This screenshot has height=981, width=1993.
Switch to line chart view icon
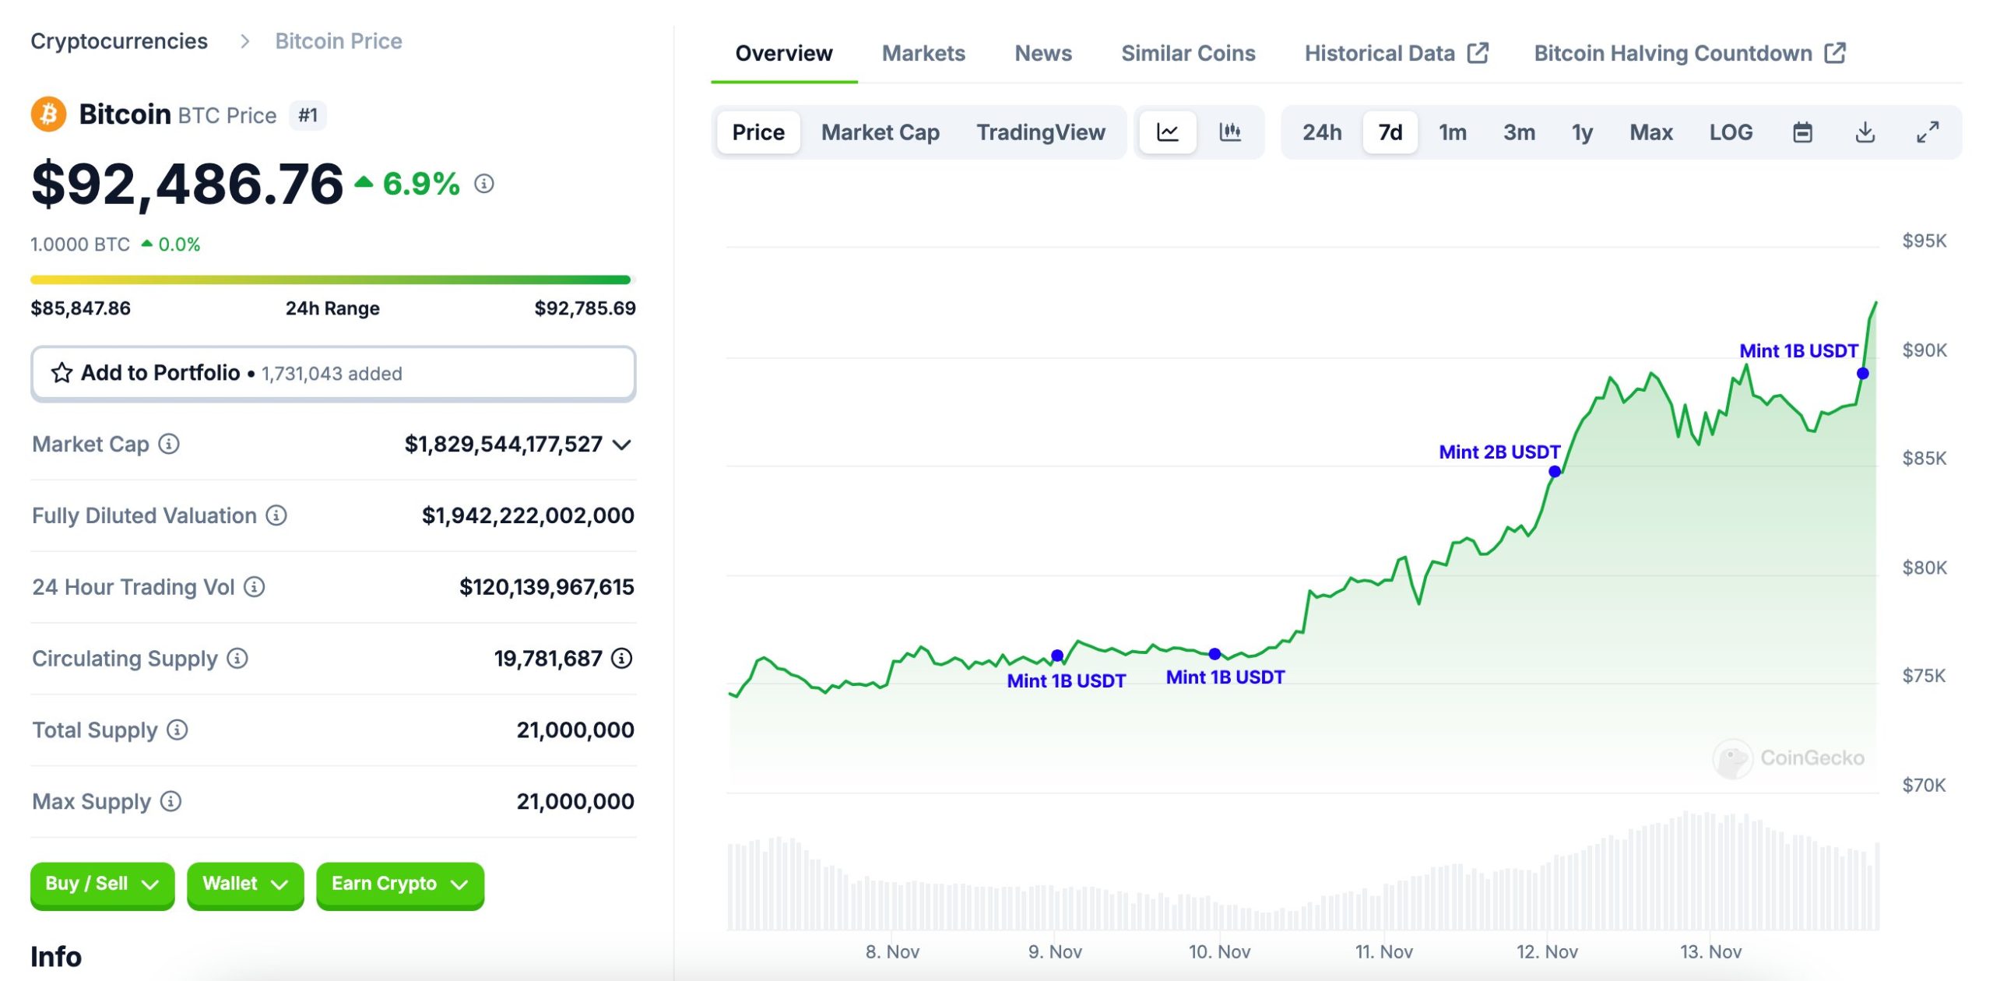pos(1167,132)
